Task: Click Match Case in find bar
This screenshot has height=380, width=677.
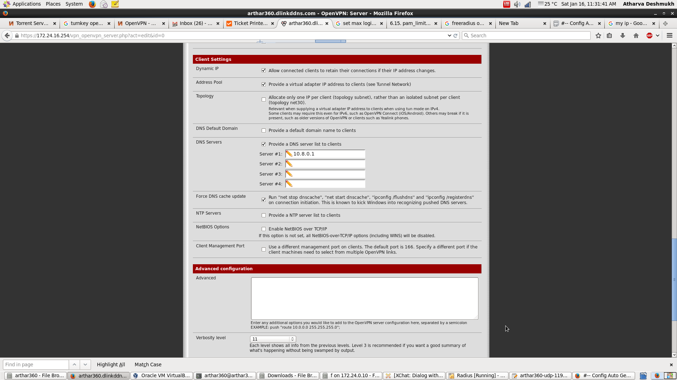Action: click(x=148, y=365)
